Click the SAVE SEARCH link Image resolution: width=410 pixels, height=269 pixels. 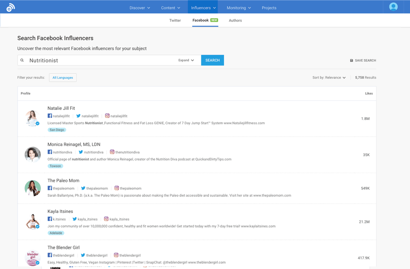pos(363,61)
